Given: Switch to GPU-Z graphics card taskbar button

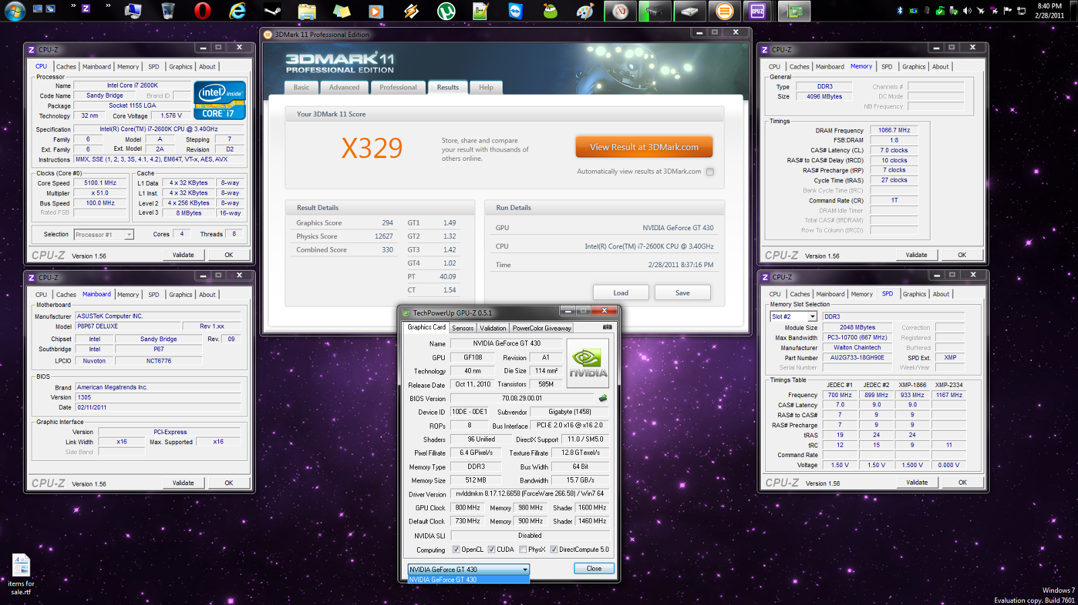Looking at the screenshot, I should (794, 11).
